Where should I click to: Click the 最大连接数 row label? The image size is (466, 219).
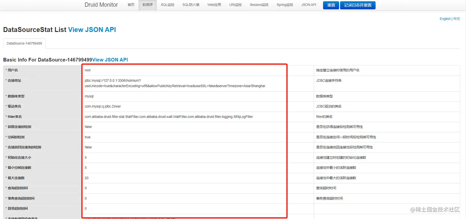[x=15, y=178]
